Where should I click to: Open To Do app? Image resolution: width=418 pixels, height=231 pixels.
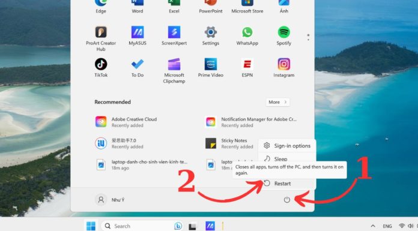tap(138, 68)
